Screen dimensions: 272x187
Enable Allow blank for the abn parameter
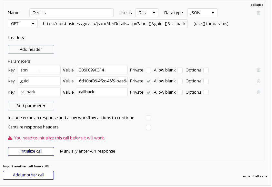click(180, 70)
